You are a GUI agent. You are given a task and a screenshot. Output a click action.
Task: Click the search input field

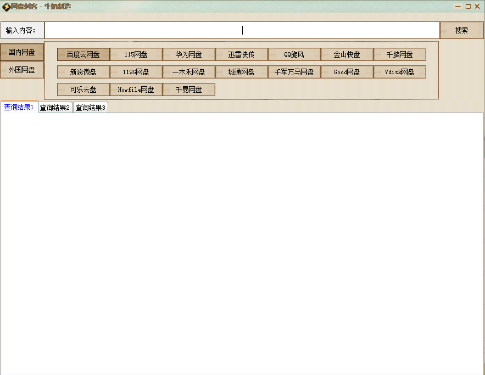[242, 30]
